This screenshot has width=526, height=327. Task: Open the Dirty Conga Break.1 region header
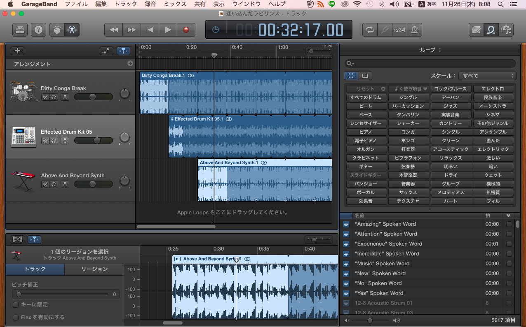point(236,75)
